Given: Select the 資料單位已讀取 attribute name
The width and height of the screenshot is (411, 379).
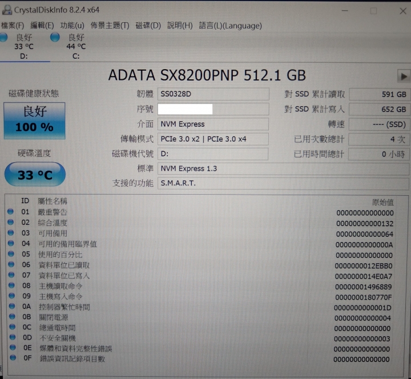Looking at the screenshot, I should point(64,265).
